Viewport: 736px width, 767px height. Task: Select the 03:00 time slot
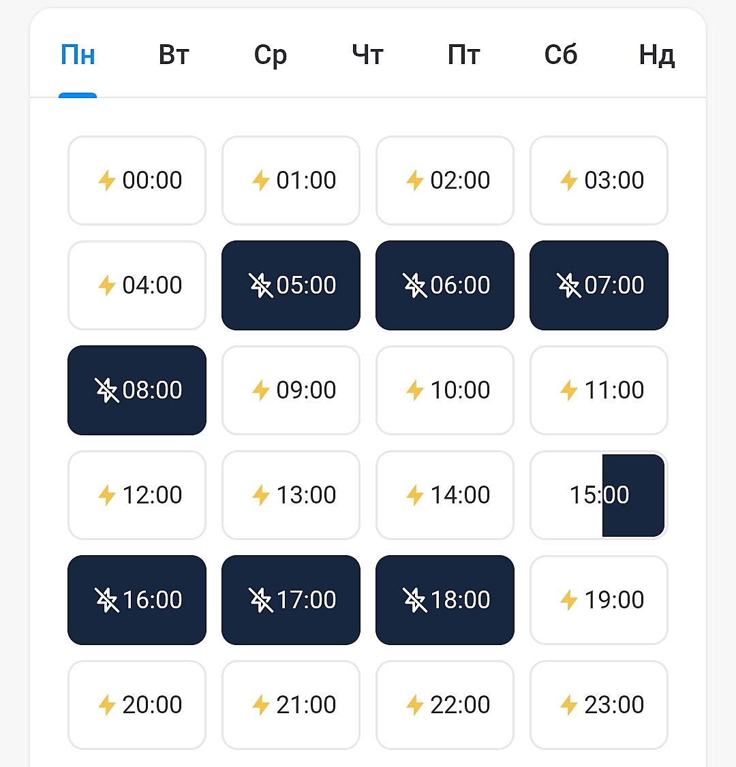coord(599,181)
